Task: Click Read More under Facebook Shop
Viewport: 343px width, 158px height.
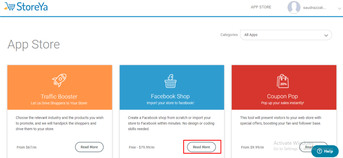Action: click(x=201, y=147)
